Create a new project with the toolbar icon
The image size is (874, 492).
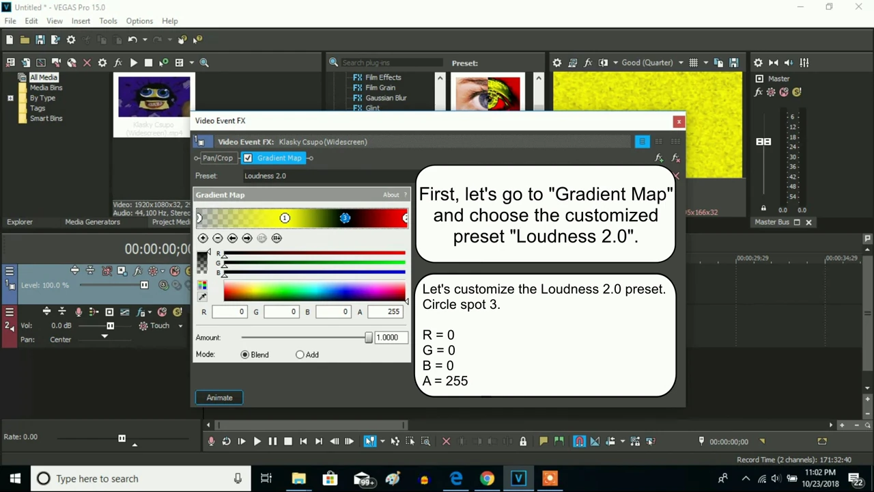(x=10, y=40)
